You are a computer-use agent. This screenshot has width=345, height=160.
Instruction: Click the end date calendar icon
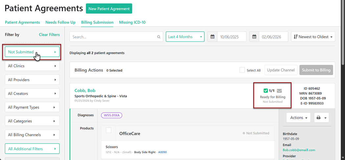pos(254,37)
